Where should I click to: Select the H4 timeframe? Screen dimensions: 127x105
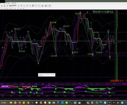point(15,8)
